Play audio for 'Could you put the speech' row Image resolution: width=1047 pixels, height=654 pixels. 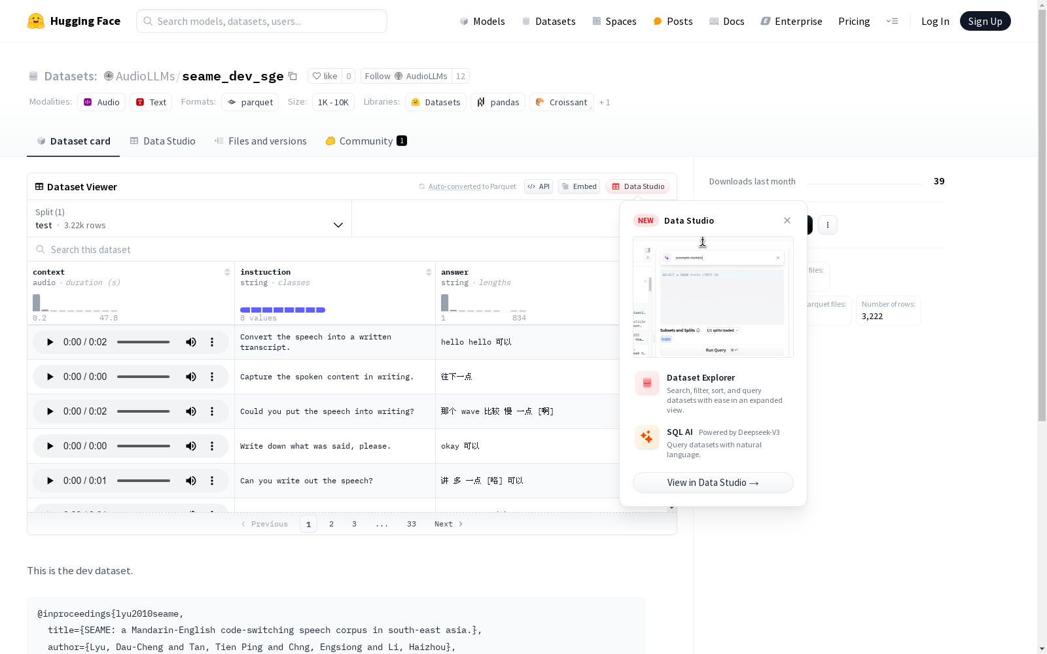pos(50,411)
